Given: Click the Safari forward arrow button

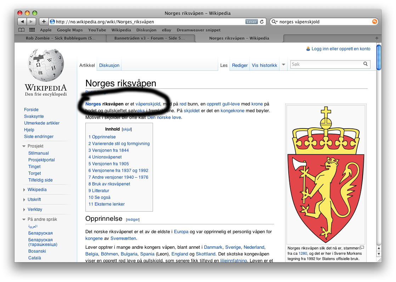Looking at the screenshot, I should tap(31, 22).
